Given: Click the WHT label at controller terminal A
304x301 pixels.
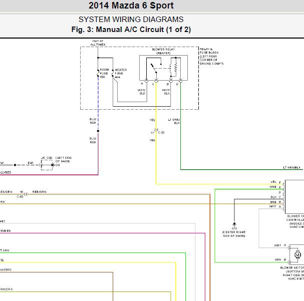Looking at the screenshot, I should coord(272,206).
